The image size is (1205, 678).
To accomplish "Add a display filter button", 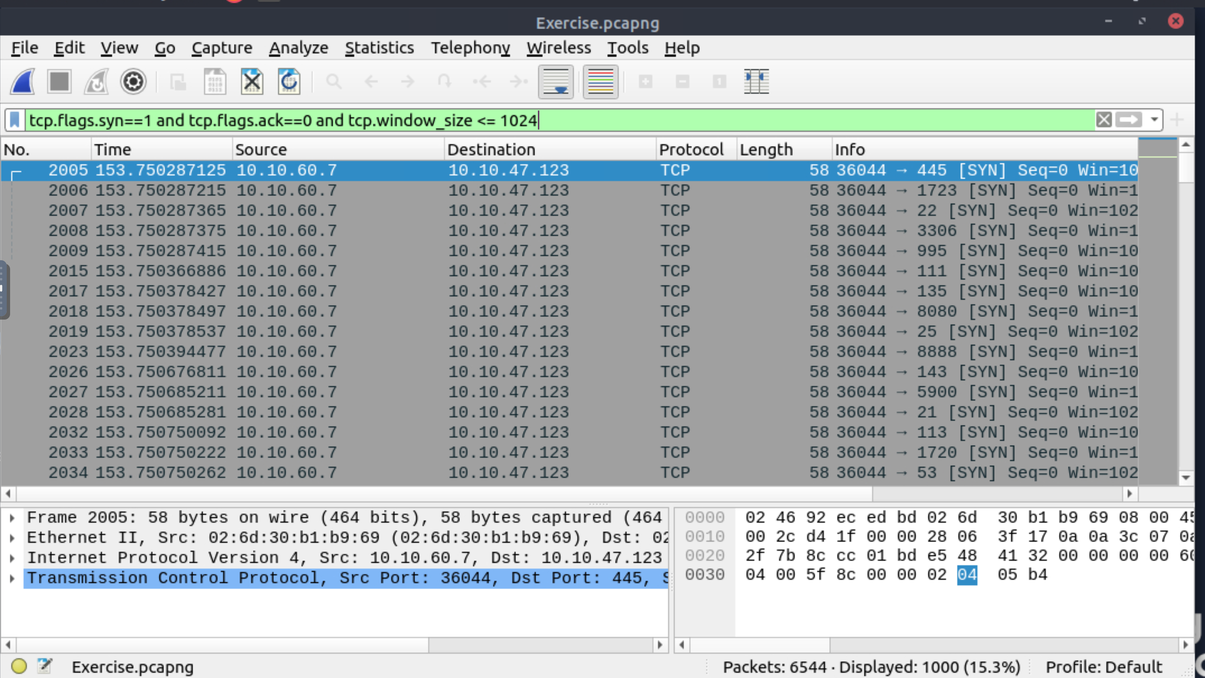I will click(x=1177, y=120).
